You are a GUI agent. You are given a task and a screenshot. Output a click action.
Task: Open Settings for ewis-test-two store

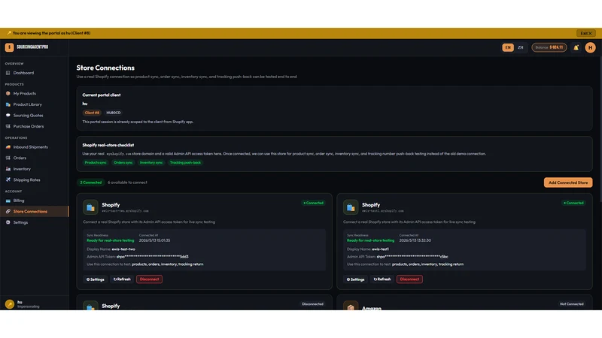(96, 279)
